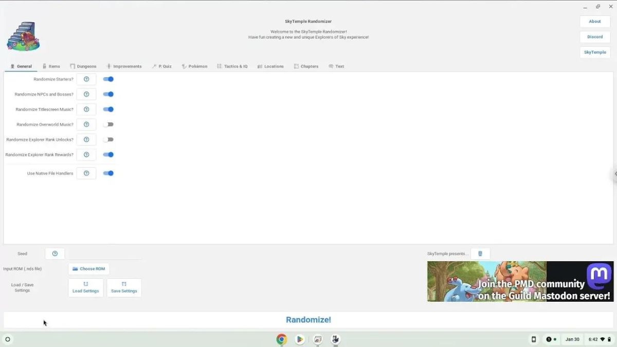Click the Randomize! button
The image size is (617, 347).
point(308,320)
